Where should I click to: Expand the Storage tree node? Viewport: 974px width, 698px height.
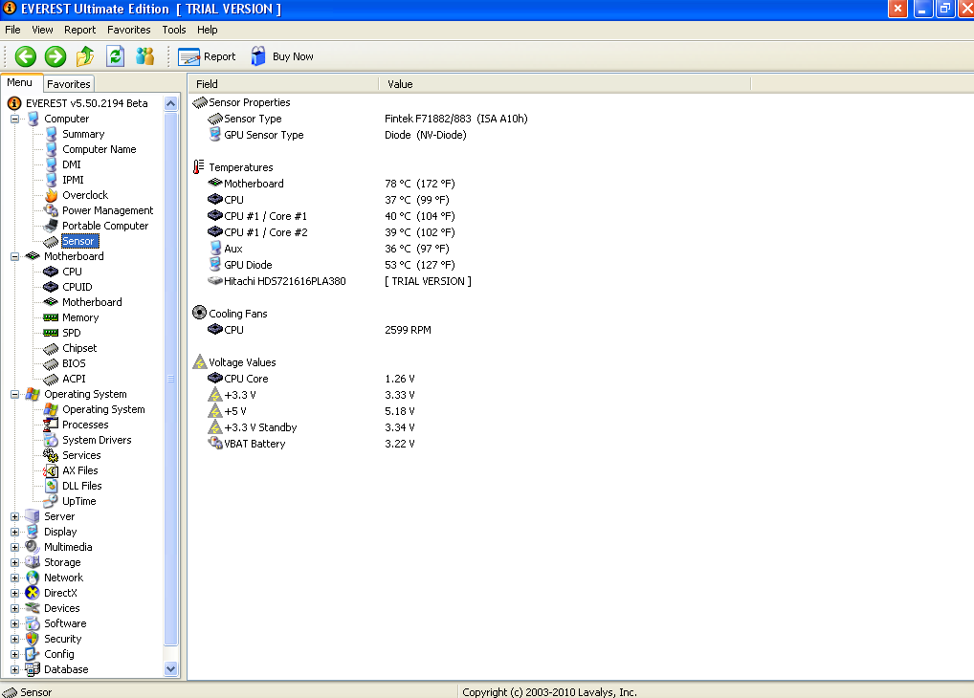tap(15, 562)
